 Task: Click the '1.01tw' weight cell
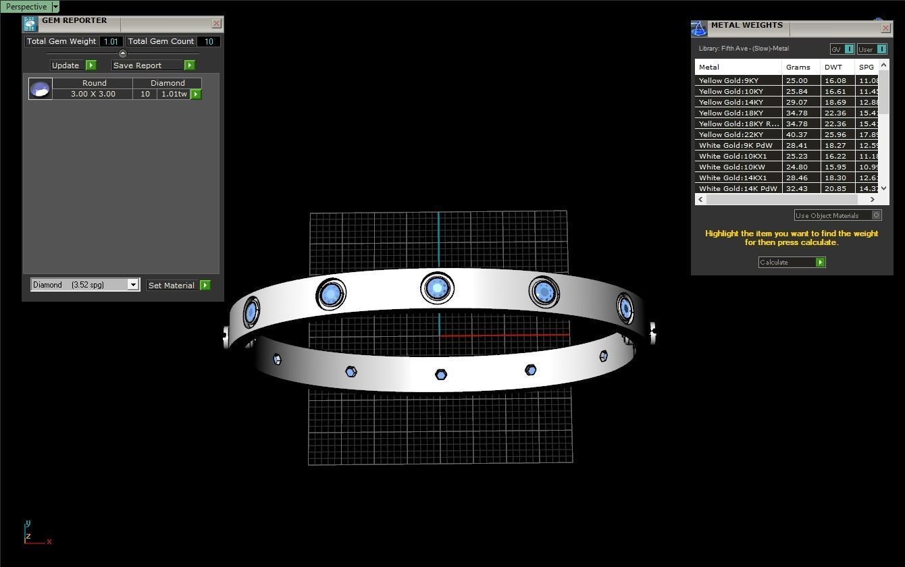coord(174,94)
